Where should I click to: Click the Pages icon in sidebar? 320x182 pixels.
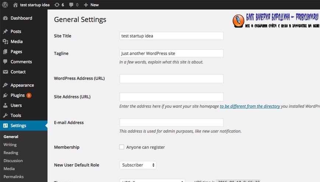tap(5, 51)
